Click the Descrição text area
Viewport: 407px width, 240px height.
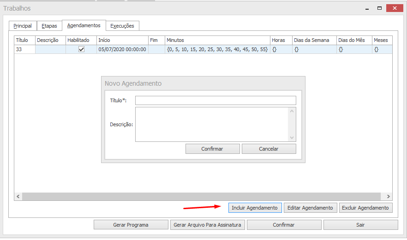(x=211, y=124)
